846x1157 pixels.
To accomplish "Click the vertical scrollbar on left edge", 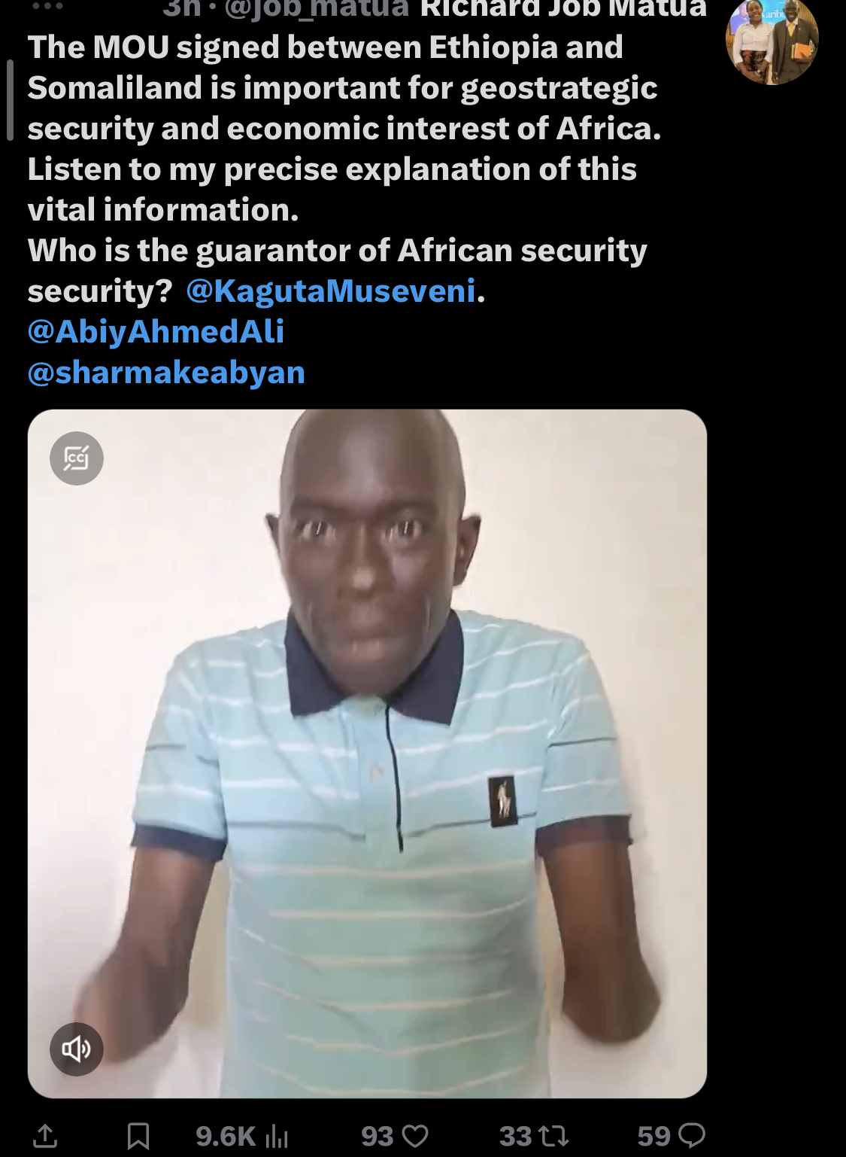I will click(x=10, y=100).
